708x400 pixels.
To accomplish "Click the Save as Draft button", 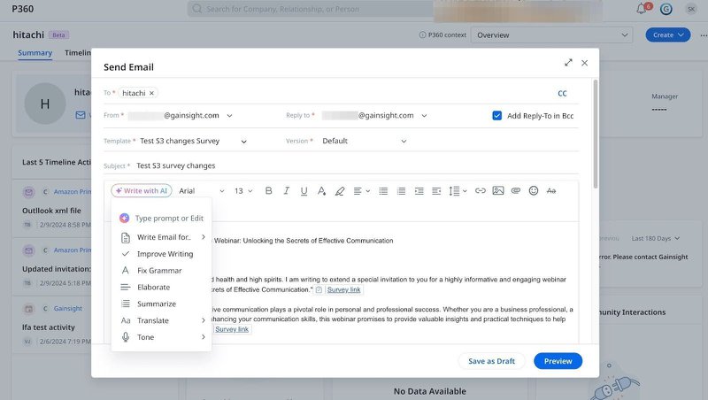I will tap(491, 361).
